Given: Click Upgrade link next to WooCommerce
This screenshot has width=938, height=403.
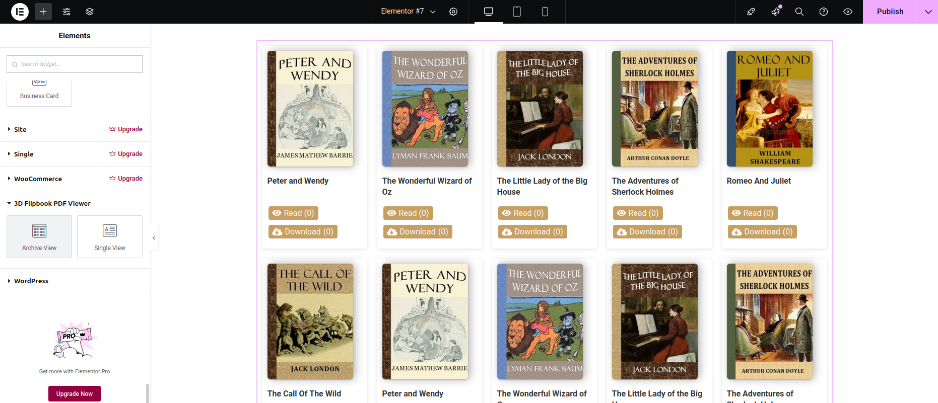Looking at the screenshot, I should pos(126,179).
